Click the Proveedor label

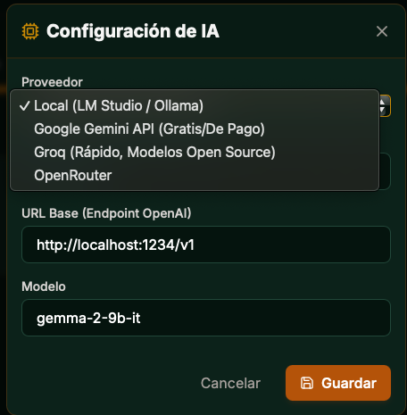tap(52, 82)
